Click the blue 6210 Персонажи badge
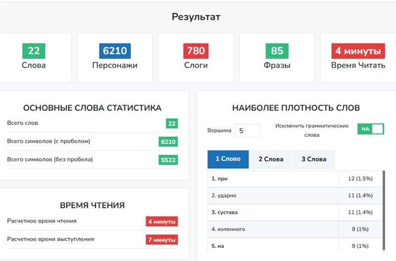The image size is (396, 261). 114,51
